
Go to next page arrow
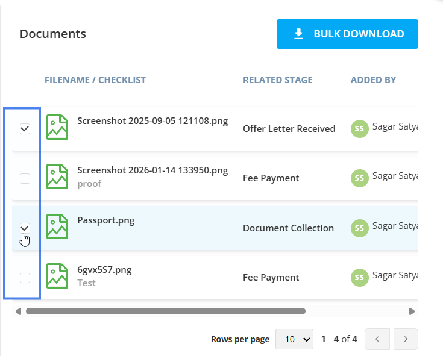406,339
